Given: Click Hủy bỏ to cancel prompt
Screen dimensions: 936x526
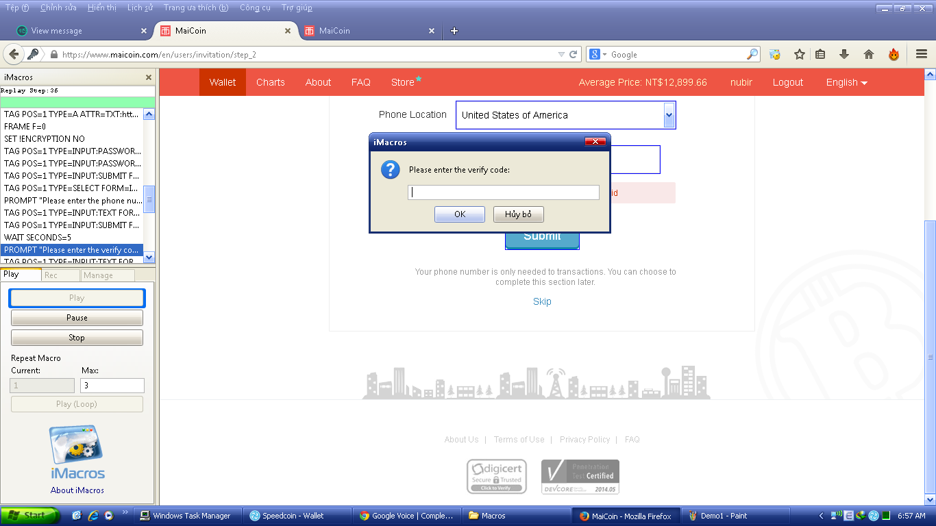Looking at the screenshot, I should click(x=519, y=214).
